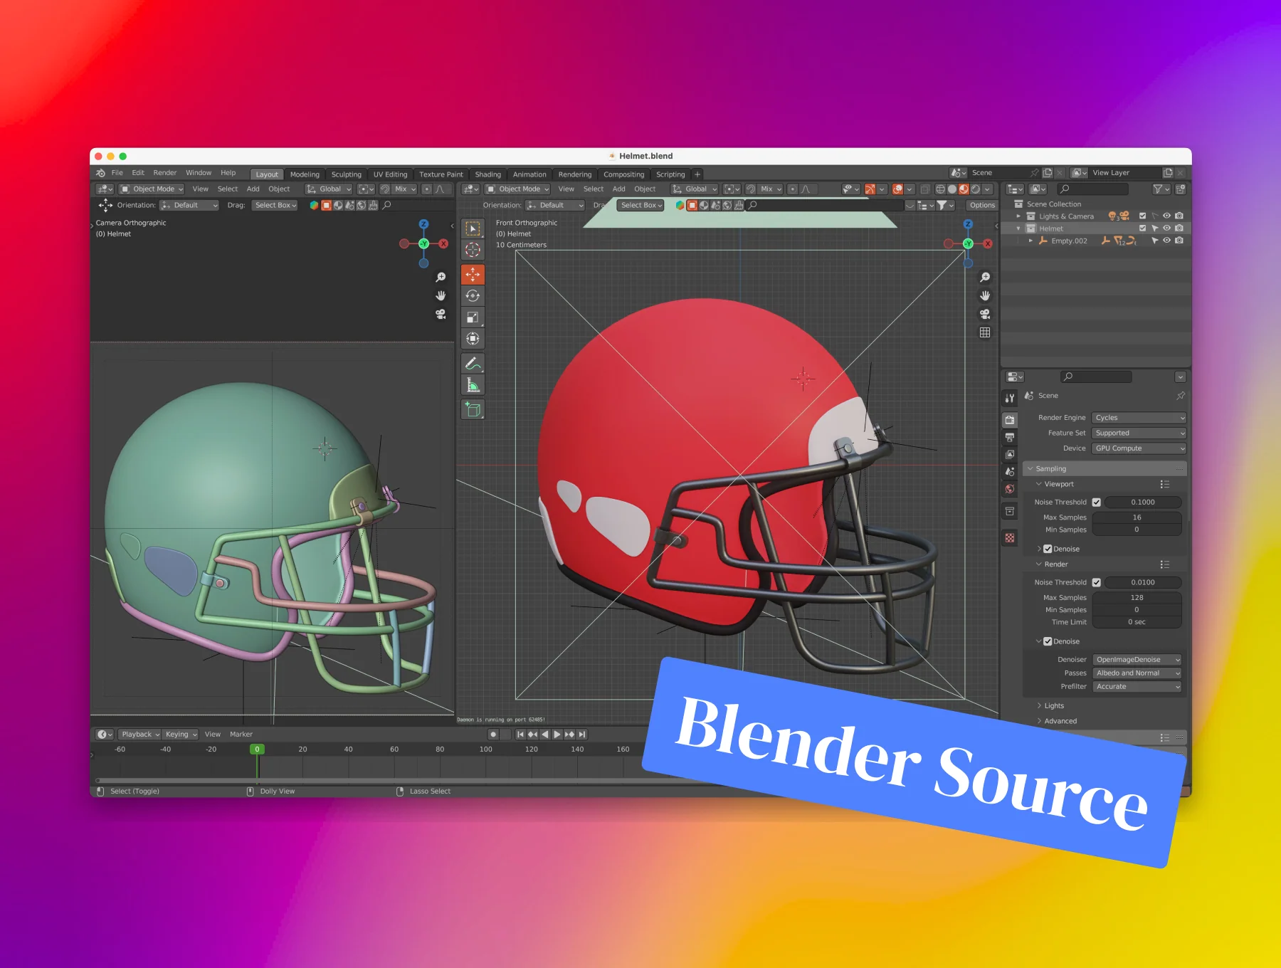This screenshot has height=968, width=1281.
Task: Click the Options button in the right viewport header
Action: 982,206
